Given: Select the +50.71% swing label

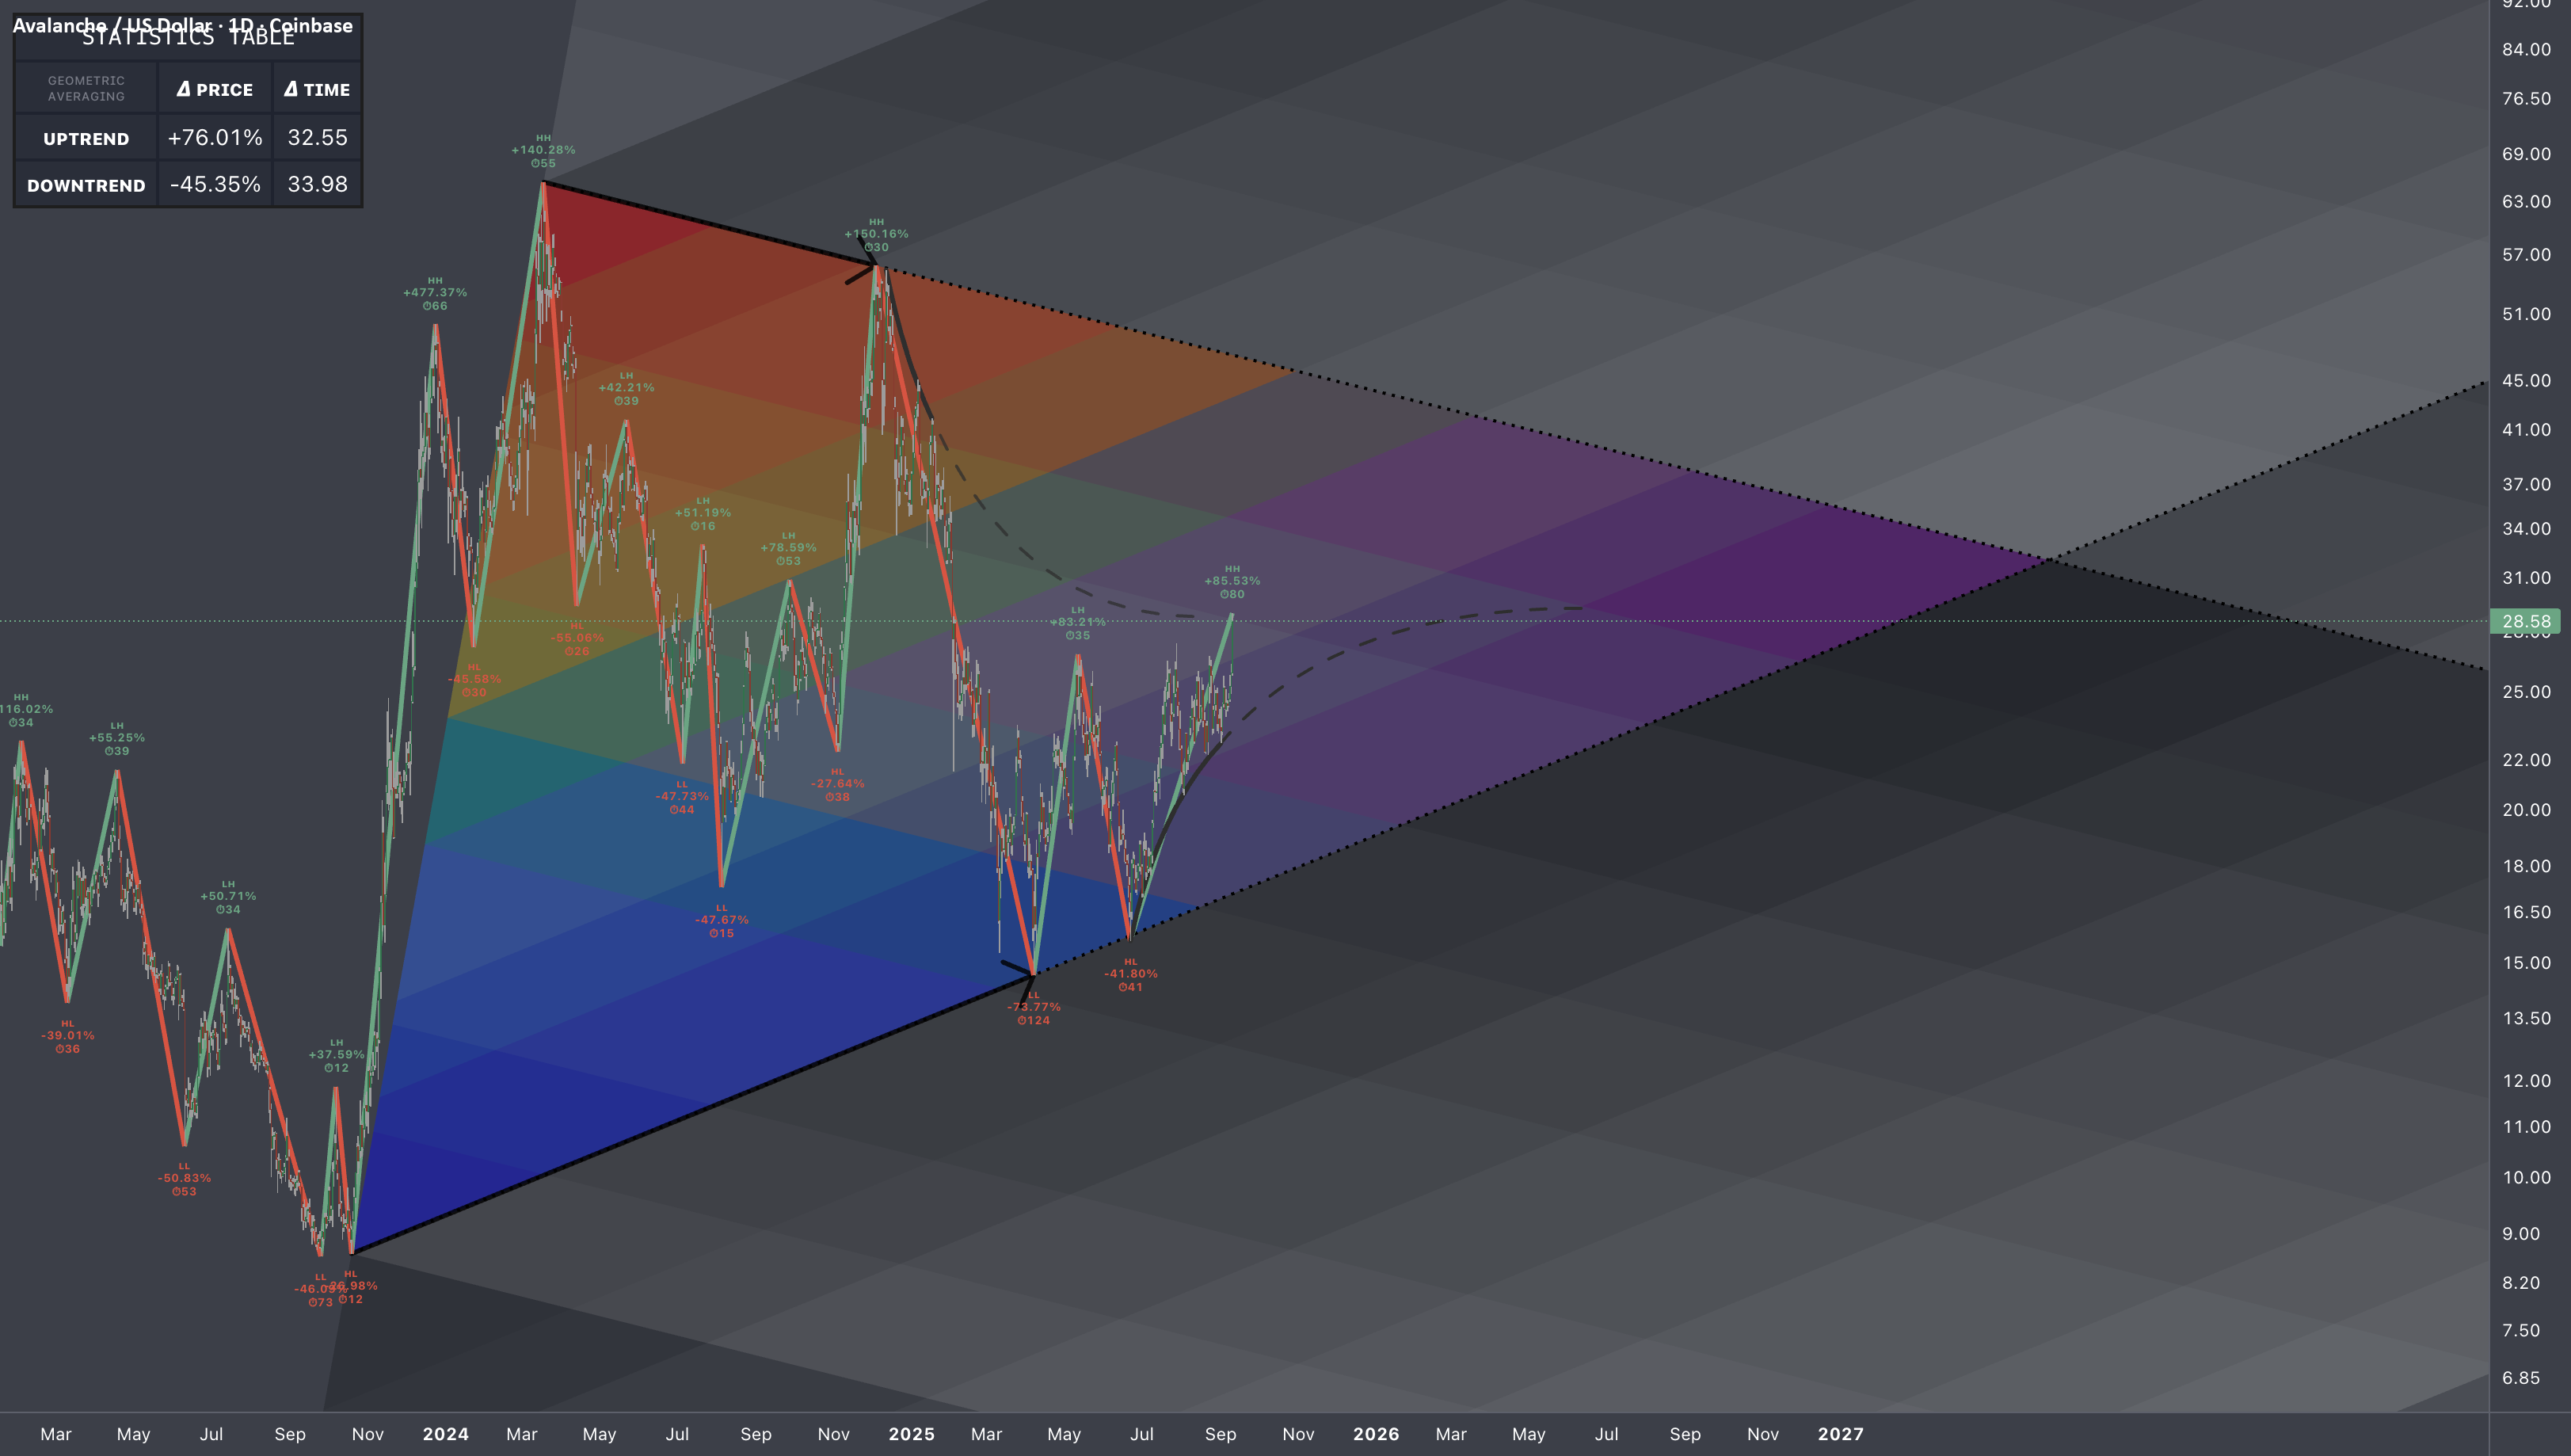Looking at the screenshot, I should (x=228, y=896).
